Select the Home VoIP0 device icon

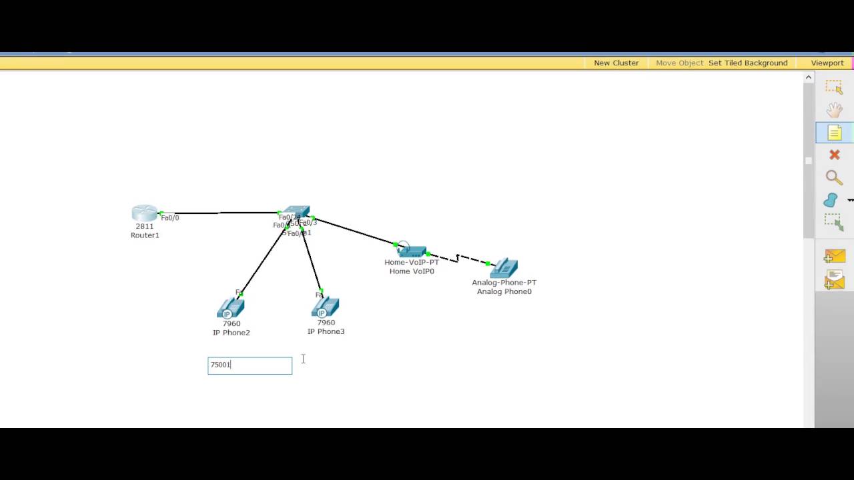click(412, 251)
